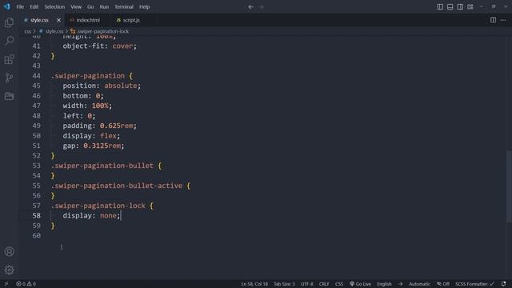Open the File menu
The width and height of the screenshot is (512, 288).
[x=20, y=7]
